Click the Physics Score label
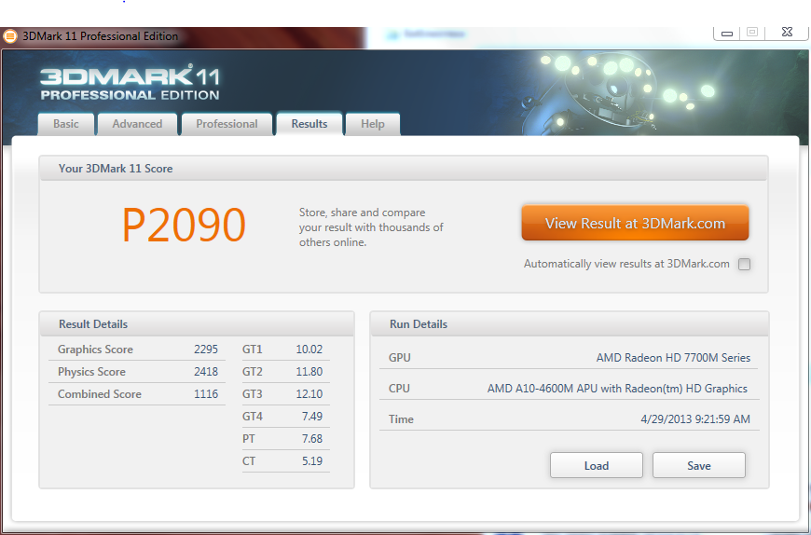Viewport: 811px width, 535px height. tap(91, 372)
